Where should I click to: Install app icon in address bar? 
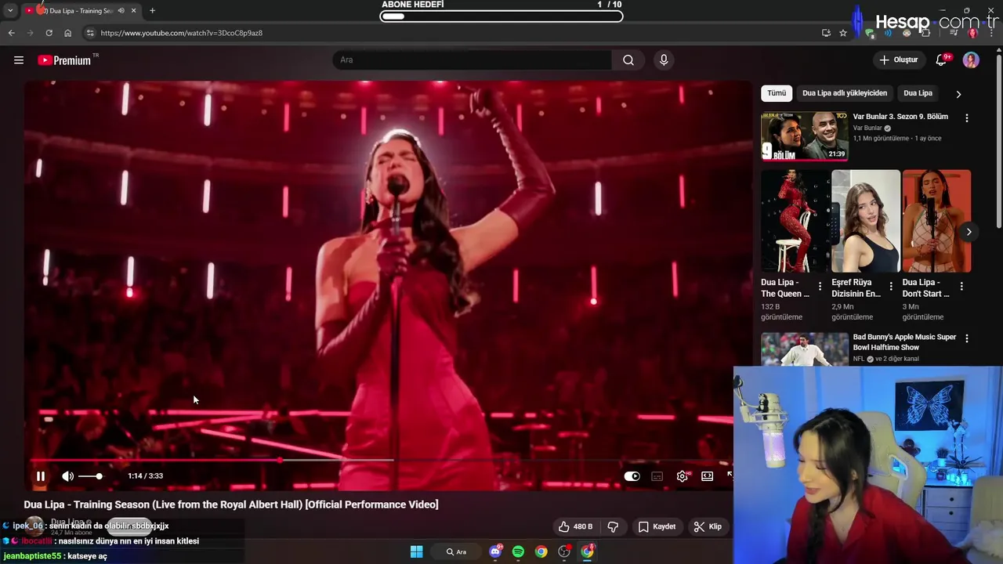(x=826, y=33)
